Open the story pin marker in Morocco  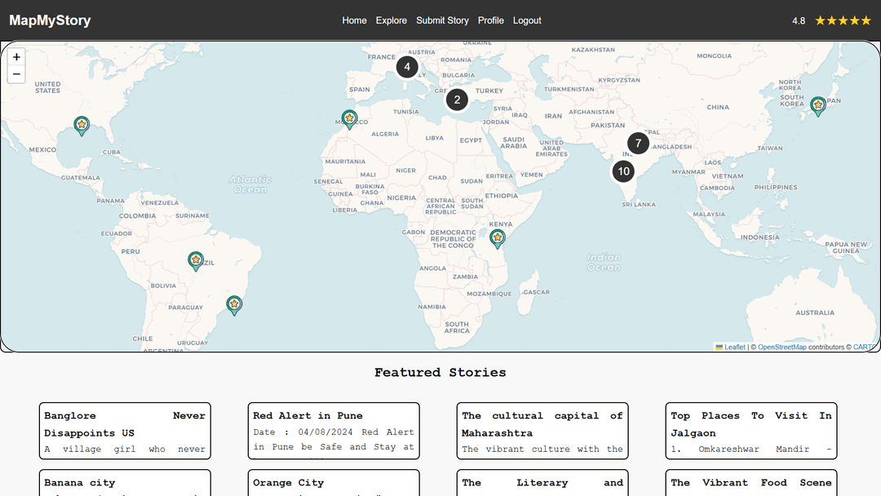pyautogui.click(x=349, y=119)
